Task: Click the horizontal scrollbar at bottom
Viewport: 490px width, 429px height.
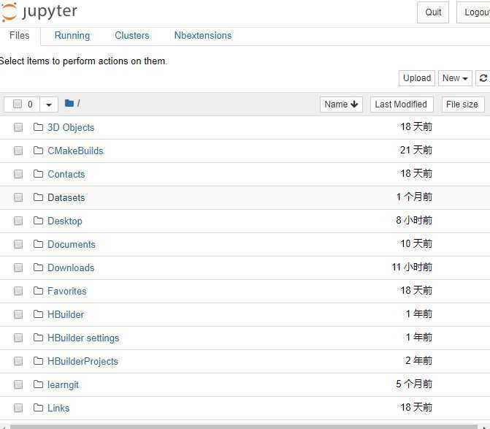Action: pyautogui.click(x=244, y=427)
